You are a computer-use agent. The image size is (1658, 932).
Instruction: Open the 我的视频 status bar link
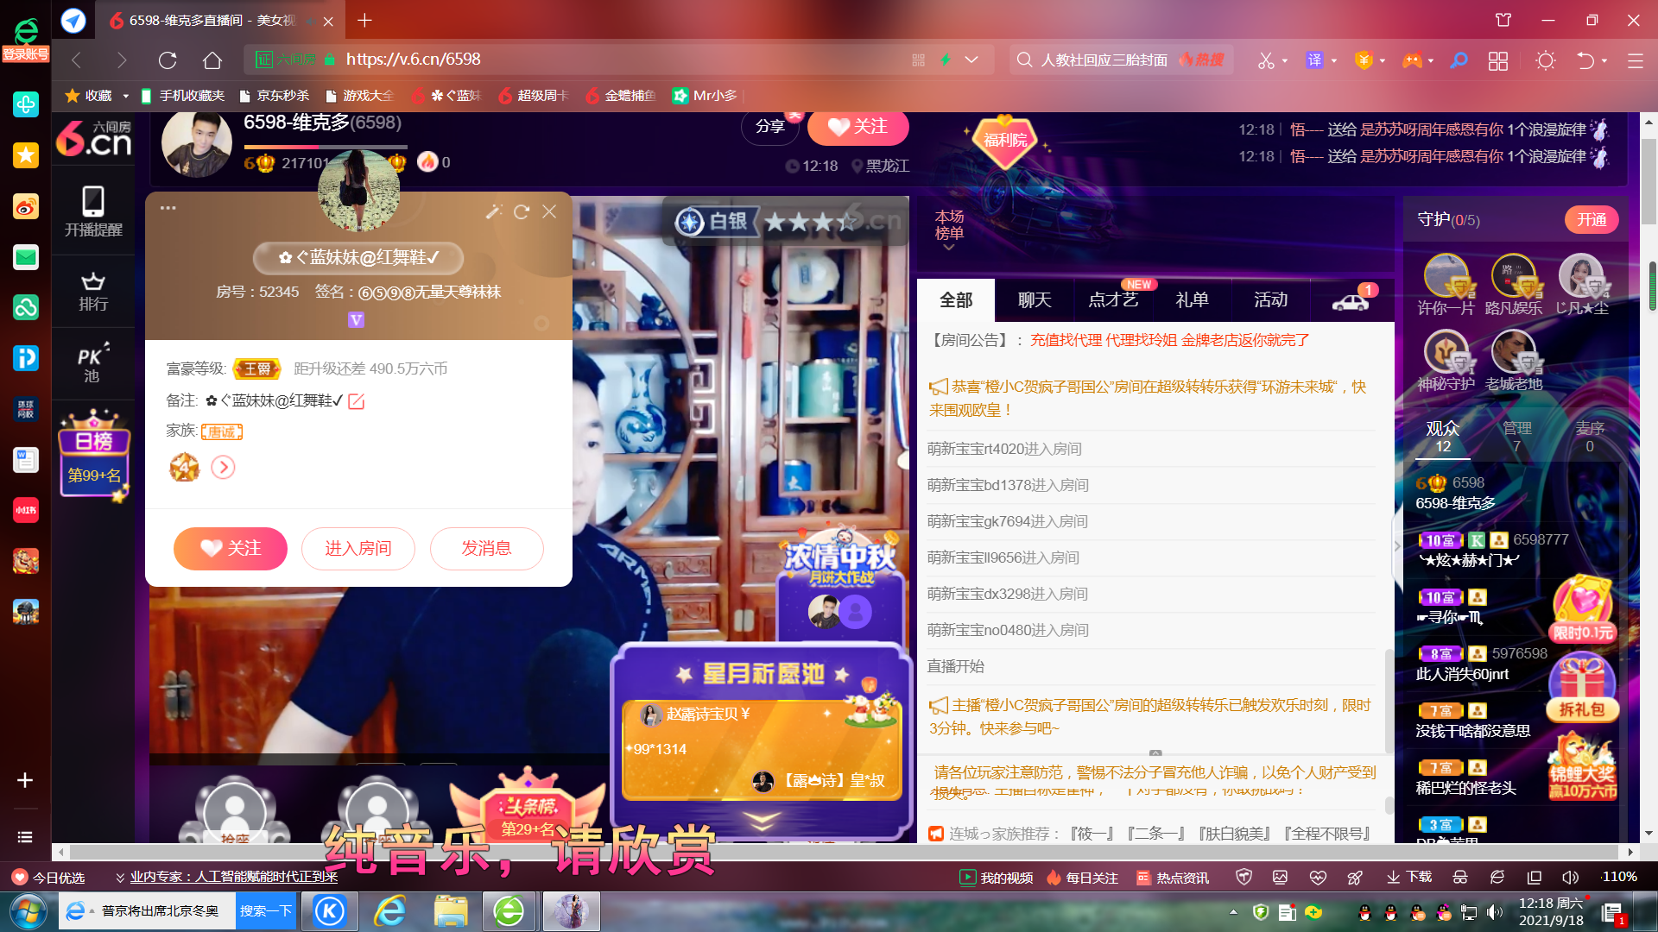pos(997,878)
